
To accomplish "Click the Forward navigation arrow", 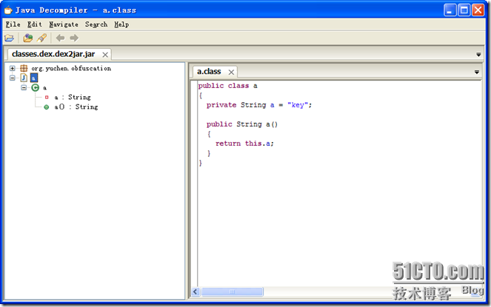I will 73,38.
